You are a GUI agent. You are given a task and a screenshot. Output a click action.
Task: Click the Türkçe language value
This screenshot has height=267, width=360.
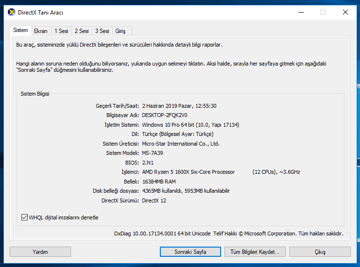click(178, 134)
